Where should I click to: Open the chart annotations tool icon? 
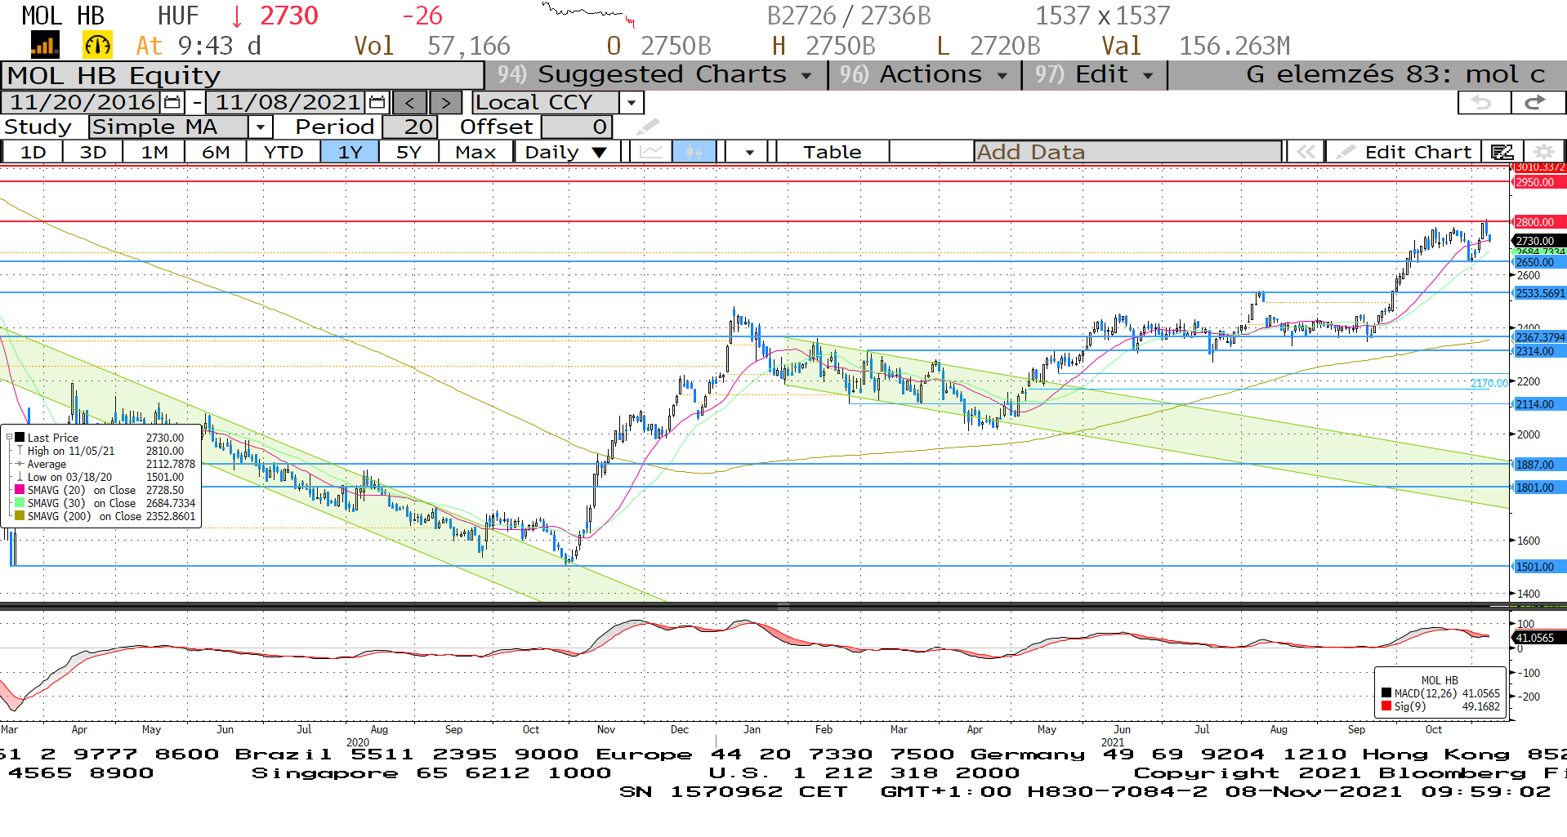pos(1502,152)
